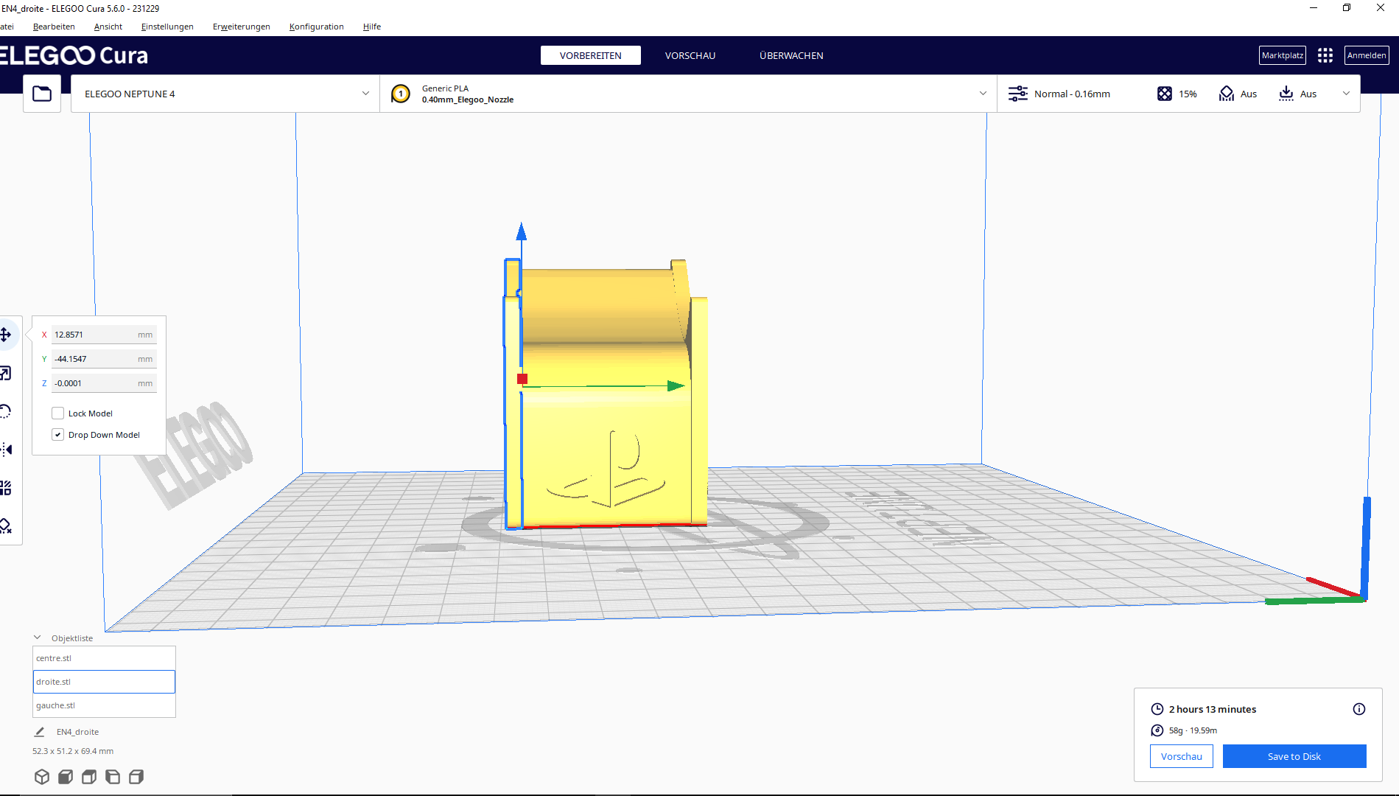Image resolution: width=1399 pixels, height=796 pixels.
Task: Click the extruder 1 material icon
Action: point(401,94)
